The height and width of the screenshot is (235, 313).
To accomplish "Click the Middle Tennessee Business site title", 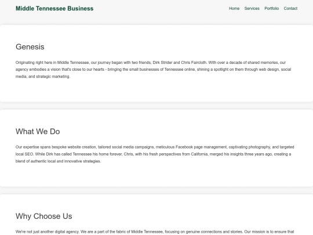I will pos(54,9).
